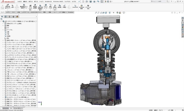The height and width of the screenshot is (111, 184).
Task: Select the SOLIDWORKS アドイン tab
Action: point(36,12)
